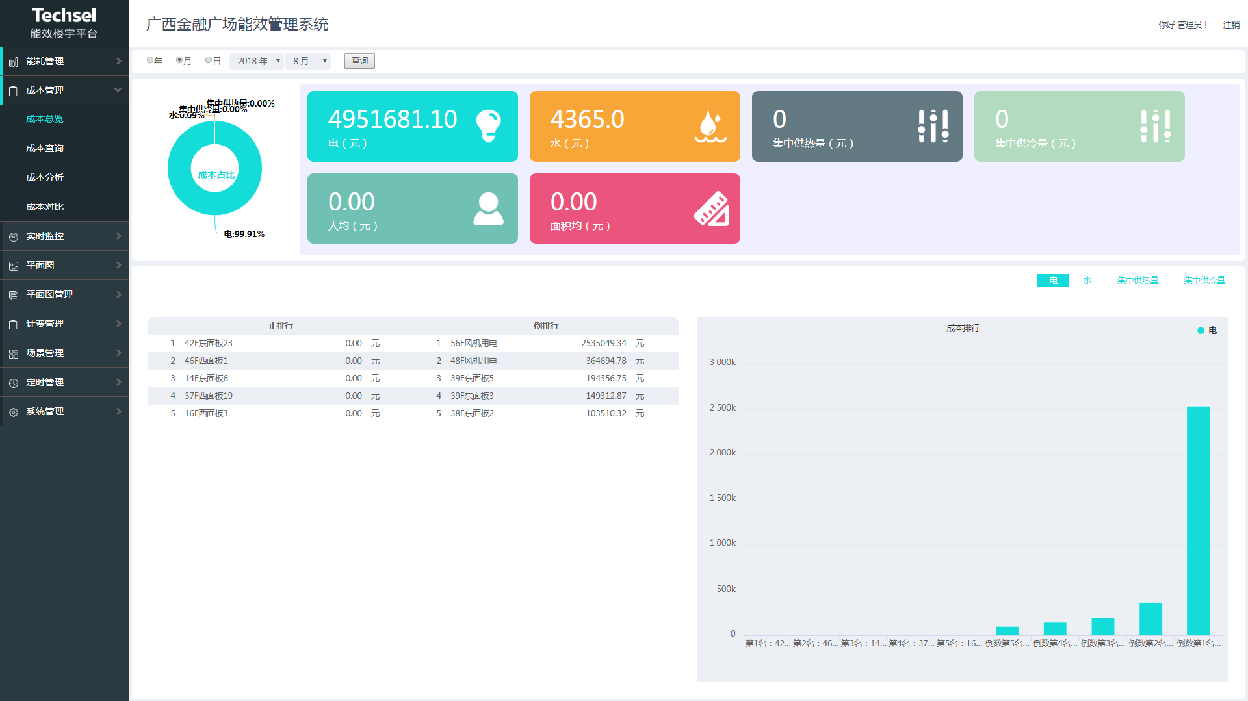This screenshot has height=701, width=1248.
Task: Select the 年 radio button
Action: pos(150,60)
